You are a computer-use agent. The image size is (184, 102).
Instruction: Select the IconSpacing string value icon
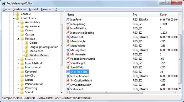[x=68, y=24]
